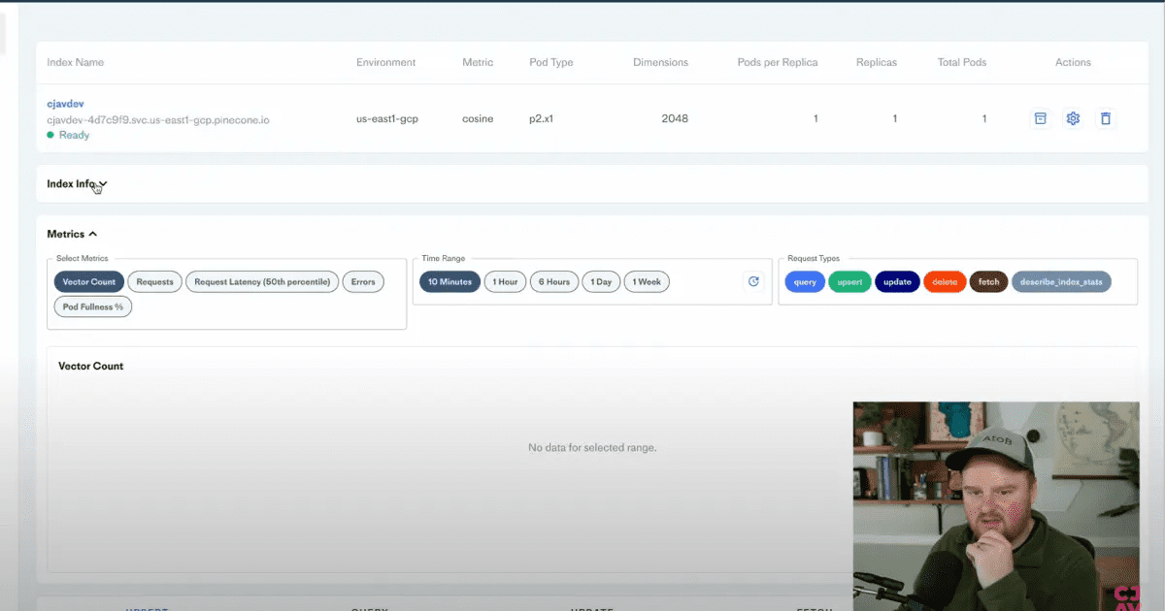The width and height of the screenshot is (1165, 611).
Task: Set time range to 1 Day
Action: pyautogui.click(x=601, y=282)
